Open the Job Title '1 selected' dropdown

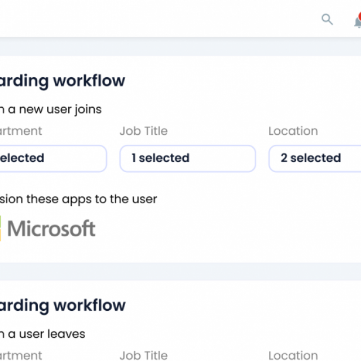[x=188, y=159]
